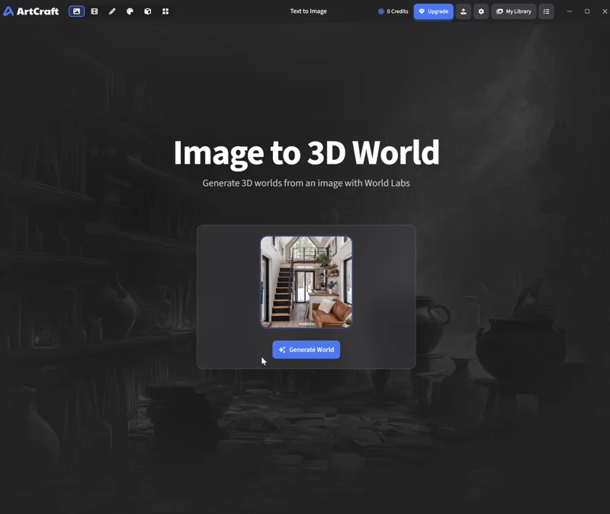Open the apps grid menu

click(165, 11)
